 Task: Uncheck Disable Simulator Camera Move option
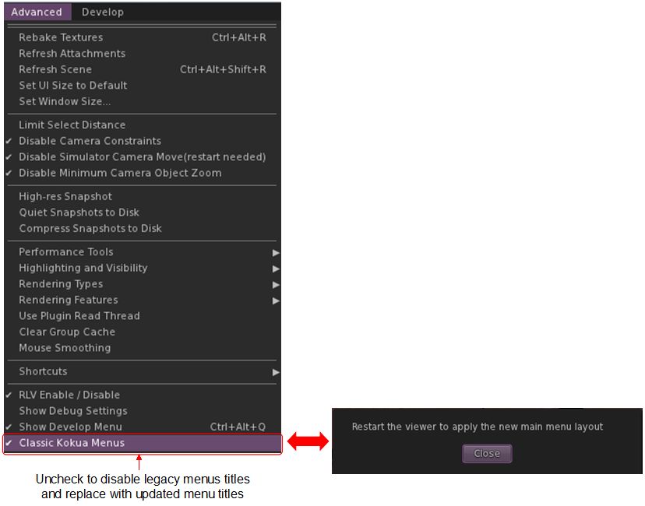point(142,157)
